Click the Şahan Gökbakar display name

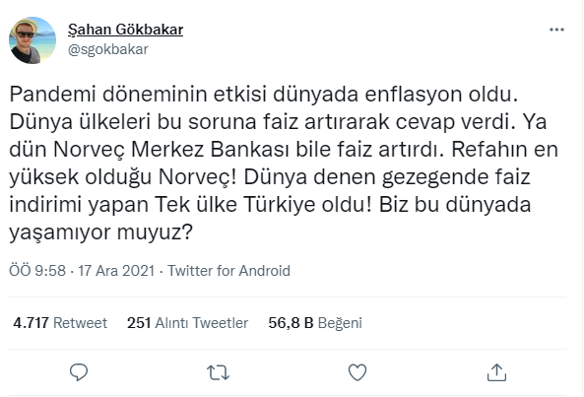point(125,30)
